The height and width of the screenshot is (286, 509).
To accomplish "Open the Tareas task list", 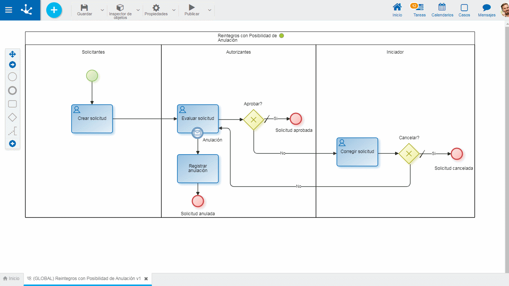I will click(419, 10).
